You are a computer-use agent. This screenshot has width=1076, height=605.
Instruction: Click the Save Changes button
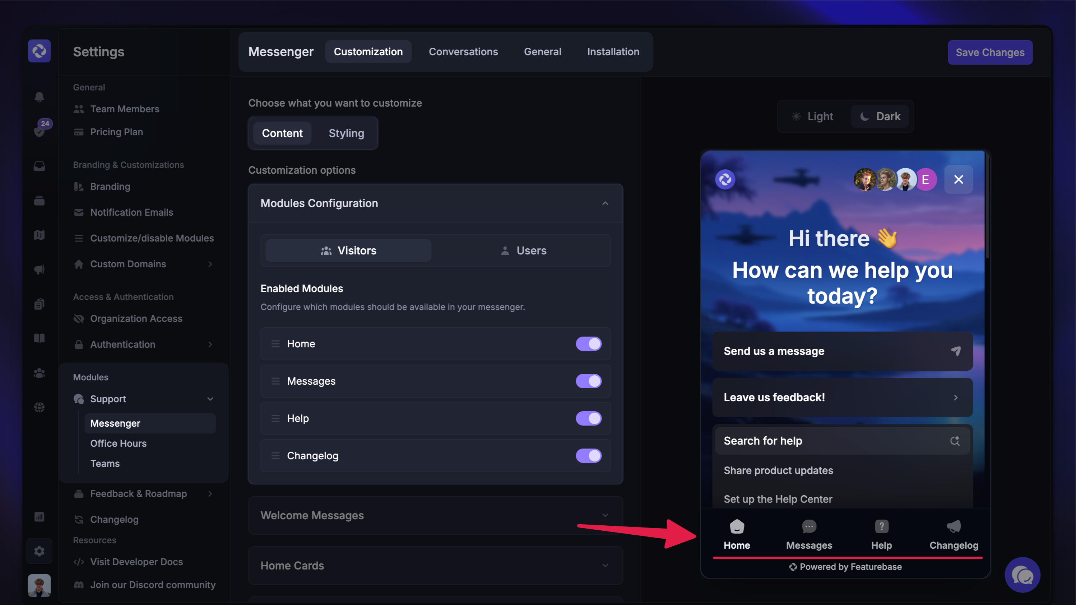989,53
